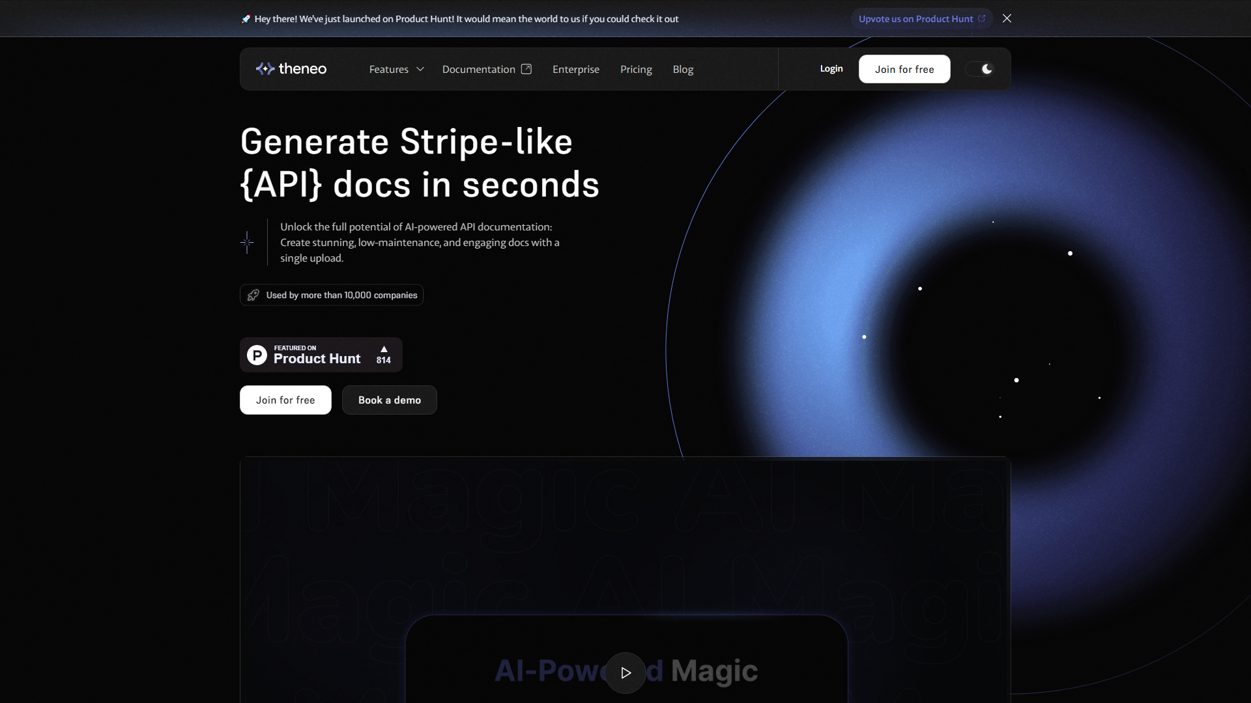This screenshot has width=1251, height=703.
Task: Click the 'Book a demo' outline button
Action: coord(389,399)
